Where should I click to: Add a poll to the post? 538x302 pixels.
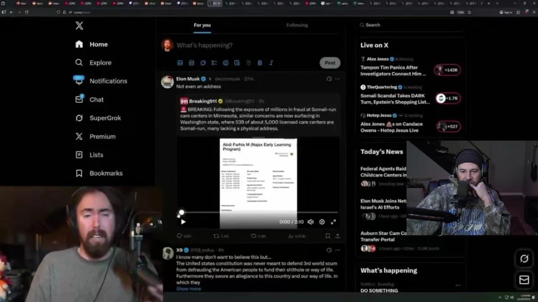pos(214,63)
